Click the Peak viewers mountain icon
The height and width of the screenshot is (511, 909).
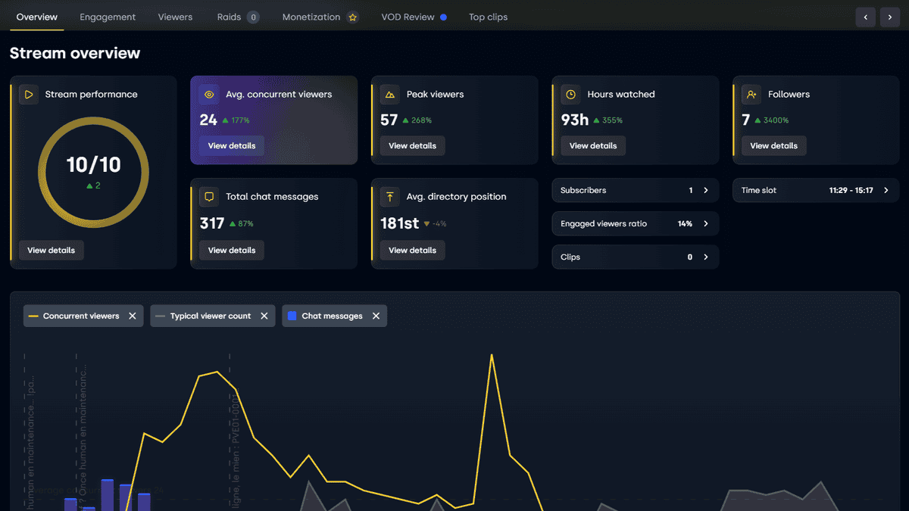pyautogui.click(x=390, y=95)
